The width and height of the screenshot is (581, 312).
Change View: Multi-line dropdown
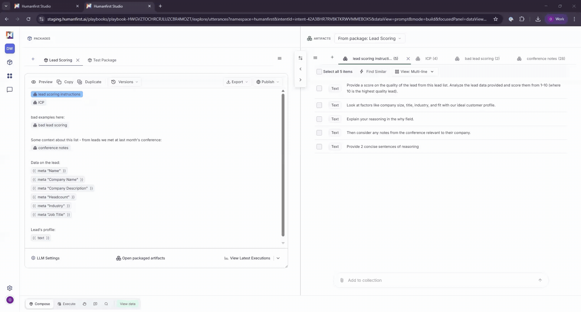pos(414,71)
